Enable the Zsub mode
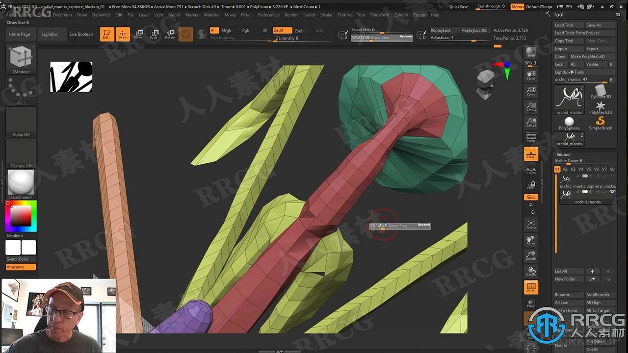Screen dimensions: 628x353 pyautogui.click(x=299, y=30)
